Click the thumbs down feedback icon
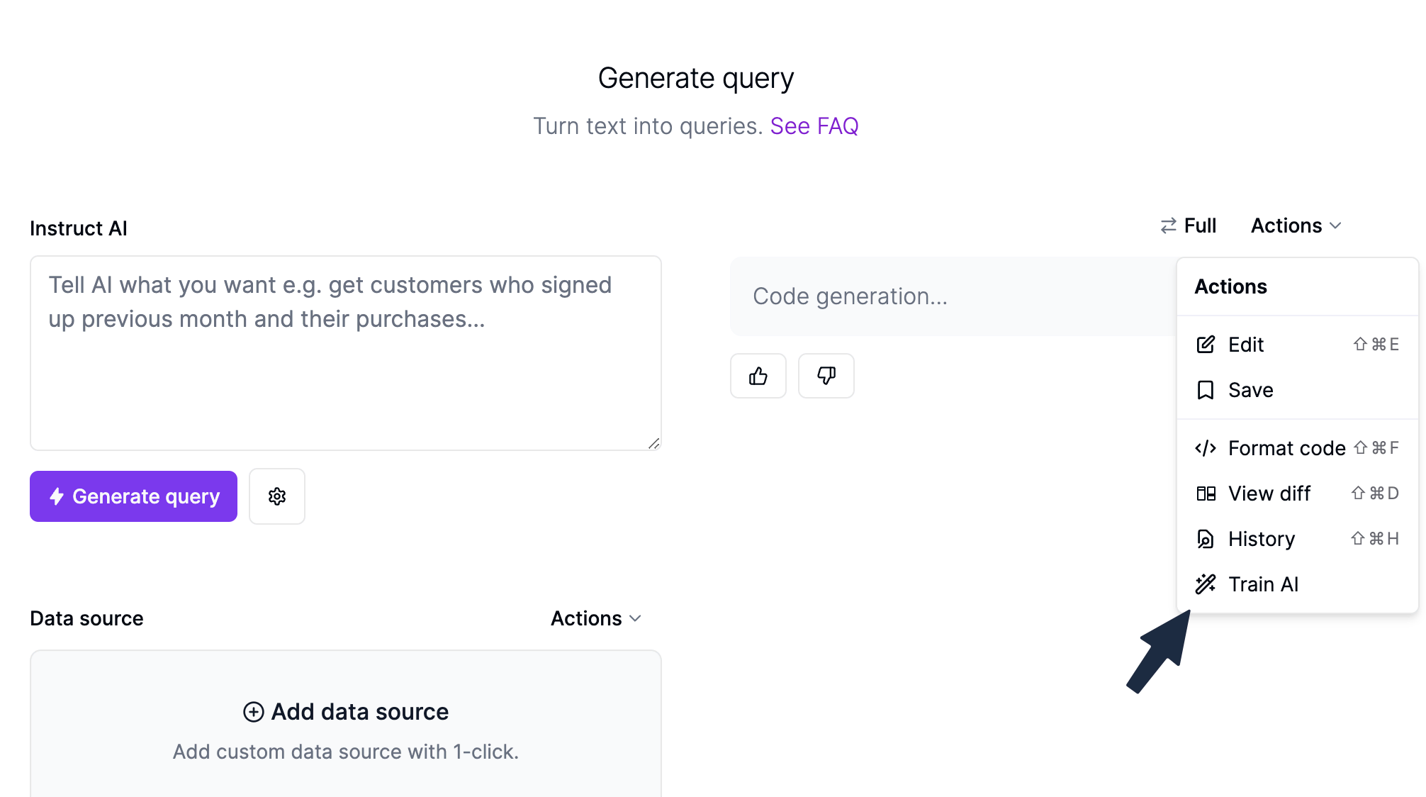This screenshot has height=797, width=1426. [x=826, y=376]
